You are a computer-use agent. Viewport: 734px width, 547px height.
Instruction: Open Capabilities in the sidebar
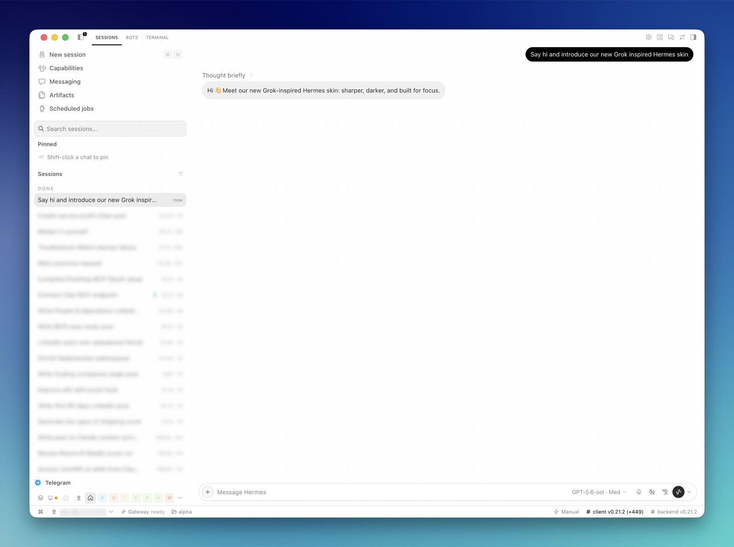pyautogui.click(x=110, y=68)
